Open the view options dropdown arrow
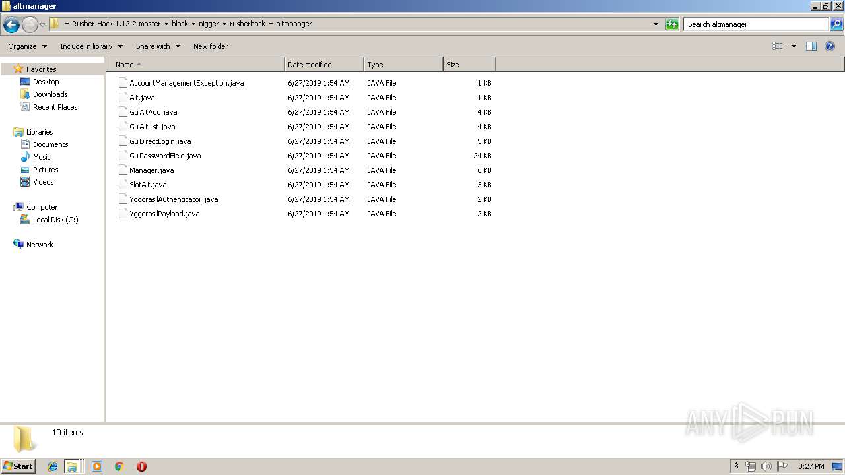This screenshot has width=845, height=475. point(794,46)
